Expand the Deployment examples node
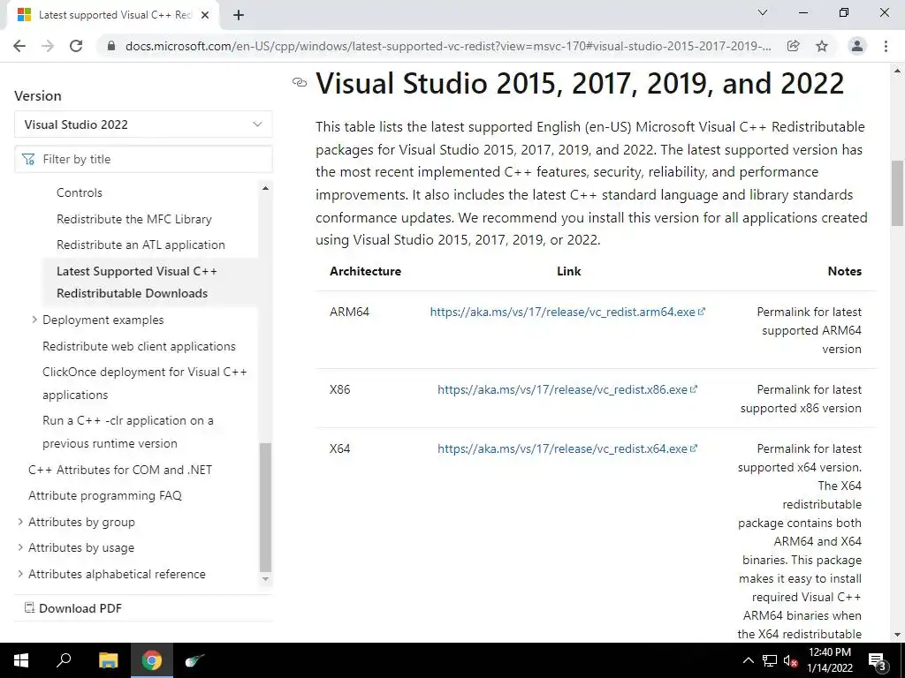This screenshot has height=678, width=905. pyautogui.click(x=34, y=320)
